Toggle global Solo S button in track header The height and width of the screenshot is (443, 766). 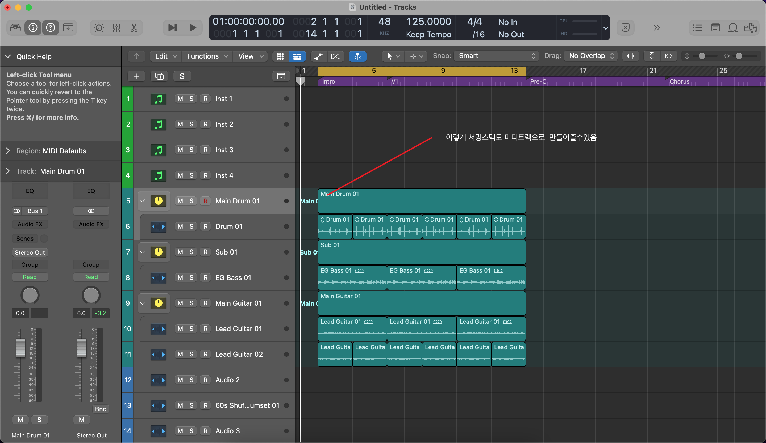(x=182, y=76)
